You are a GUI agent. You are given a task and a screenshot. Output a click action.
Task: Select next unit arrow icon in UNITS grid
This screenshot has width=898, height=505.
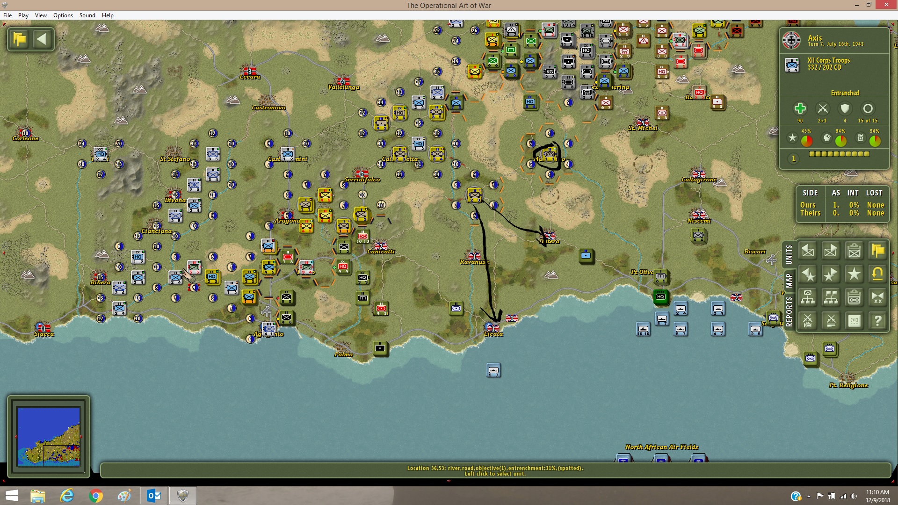click(x=831, y=251)
